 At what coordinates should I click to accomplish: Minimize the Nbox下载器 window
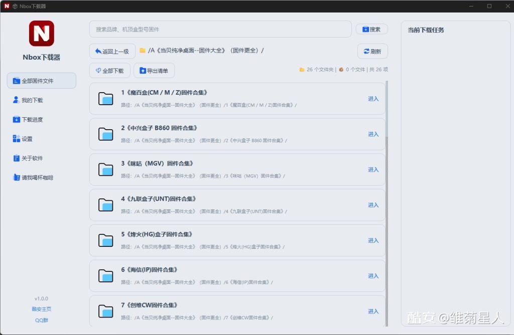471,6
